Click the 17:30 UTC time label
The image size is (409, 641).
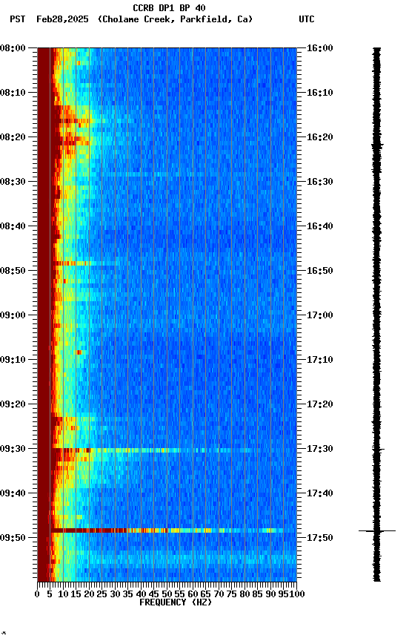[x=319, y=450]
